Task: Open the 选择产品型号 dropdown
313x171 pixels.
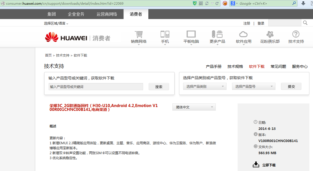Action: [x=254, y=86]
